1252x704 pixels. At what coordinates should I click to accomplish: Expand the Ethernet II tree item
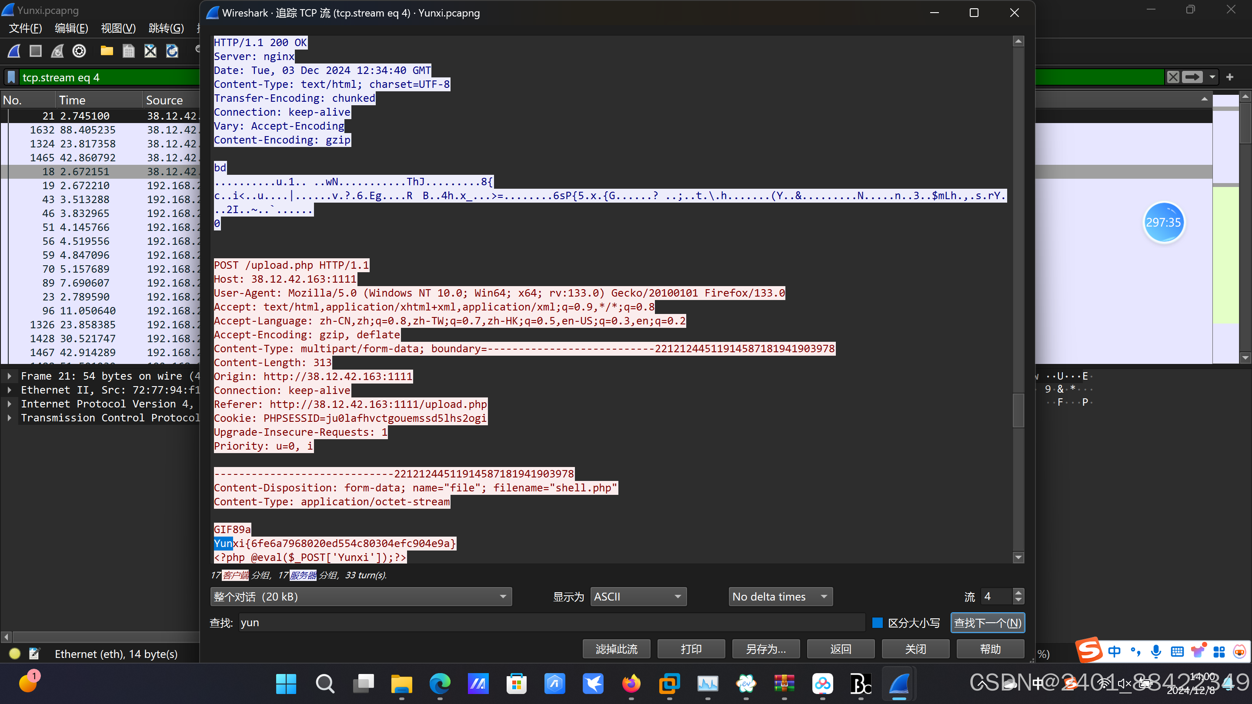click(x=9, y=390)
